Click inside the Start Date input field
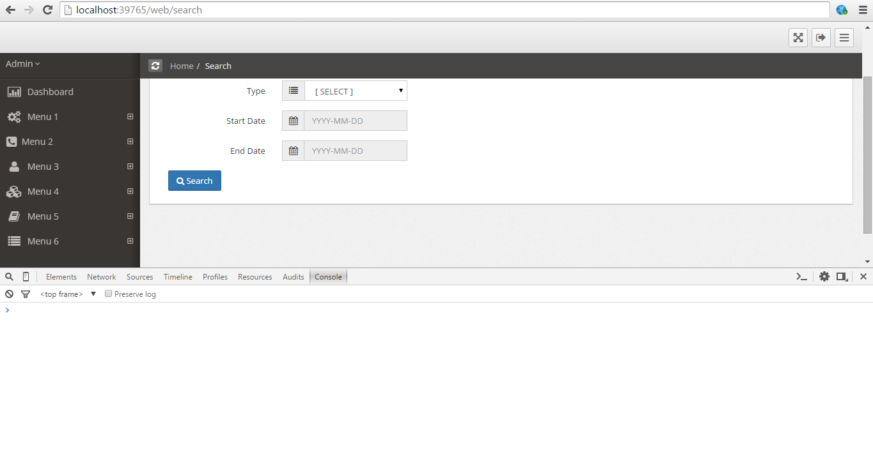Image resolution: width=873 pixels, height=450 pixels. point(356,120)
